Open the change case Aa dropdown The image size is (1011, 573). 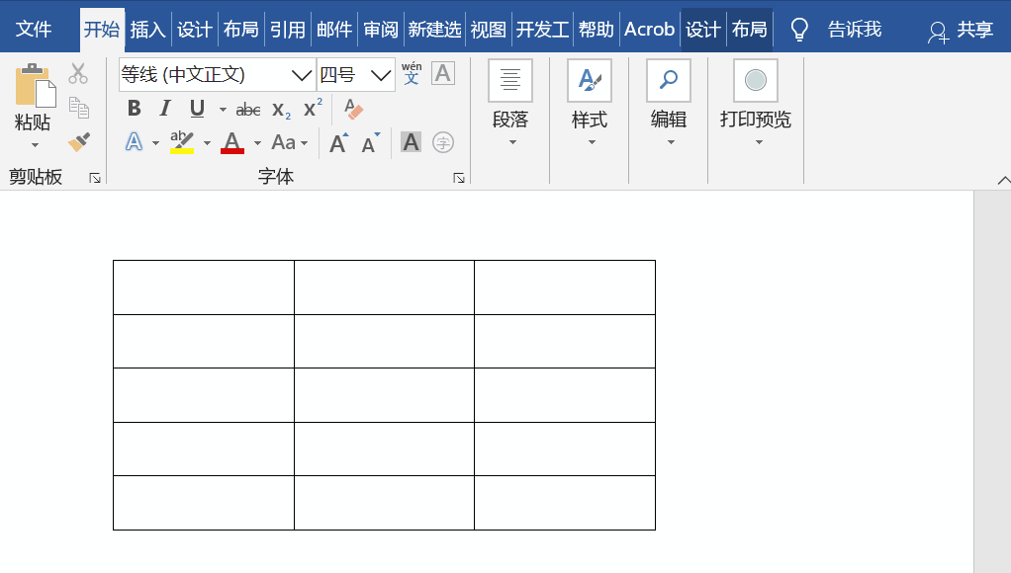pos(286,141)
